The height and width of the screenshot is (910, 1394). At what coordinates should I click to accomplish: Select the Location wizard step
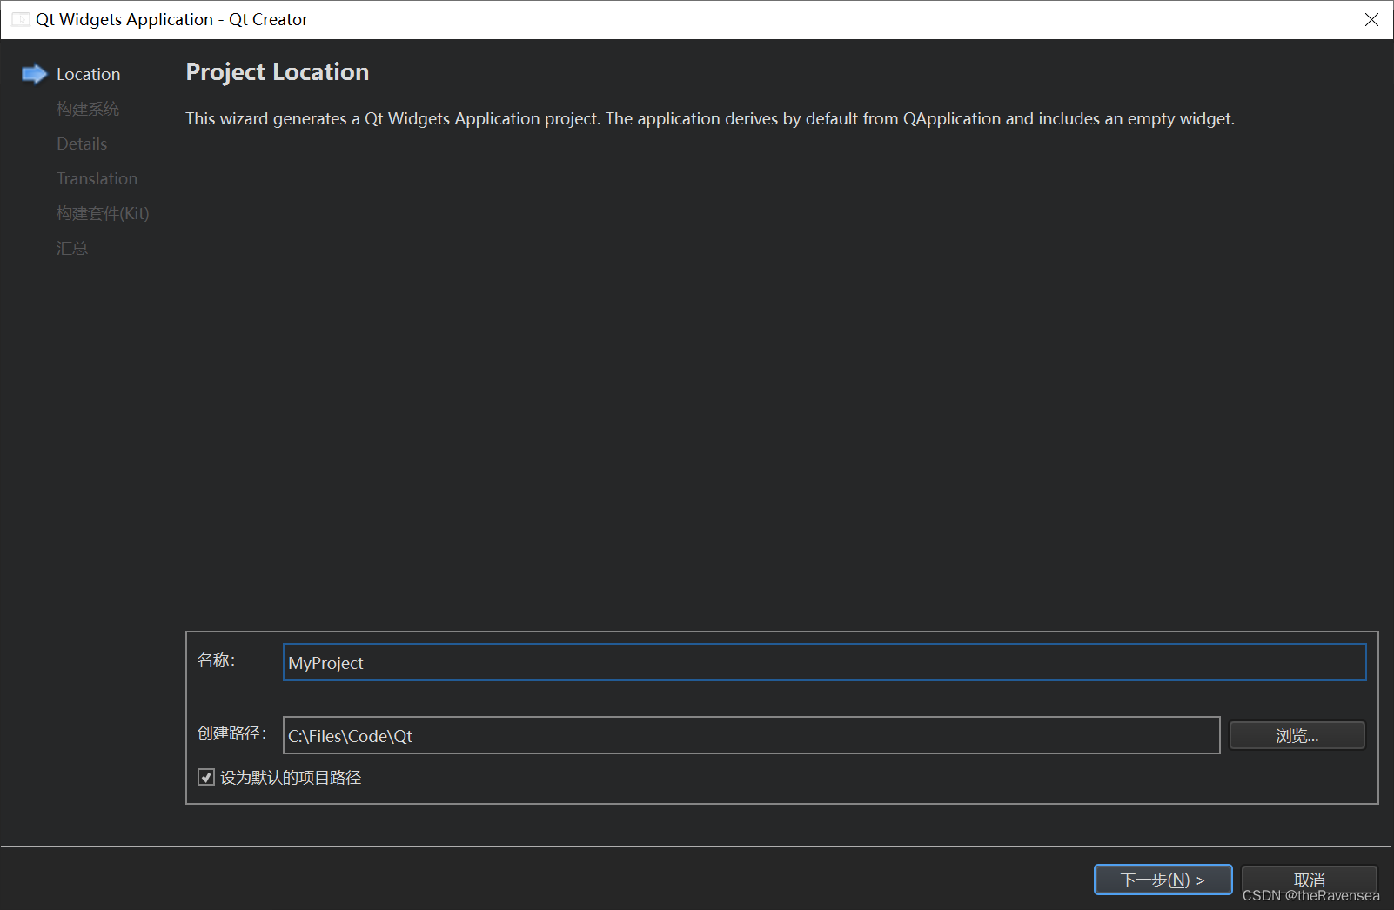click(88, 74)
